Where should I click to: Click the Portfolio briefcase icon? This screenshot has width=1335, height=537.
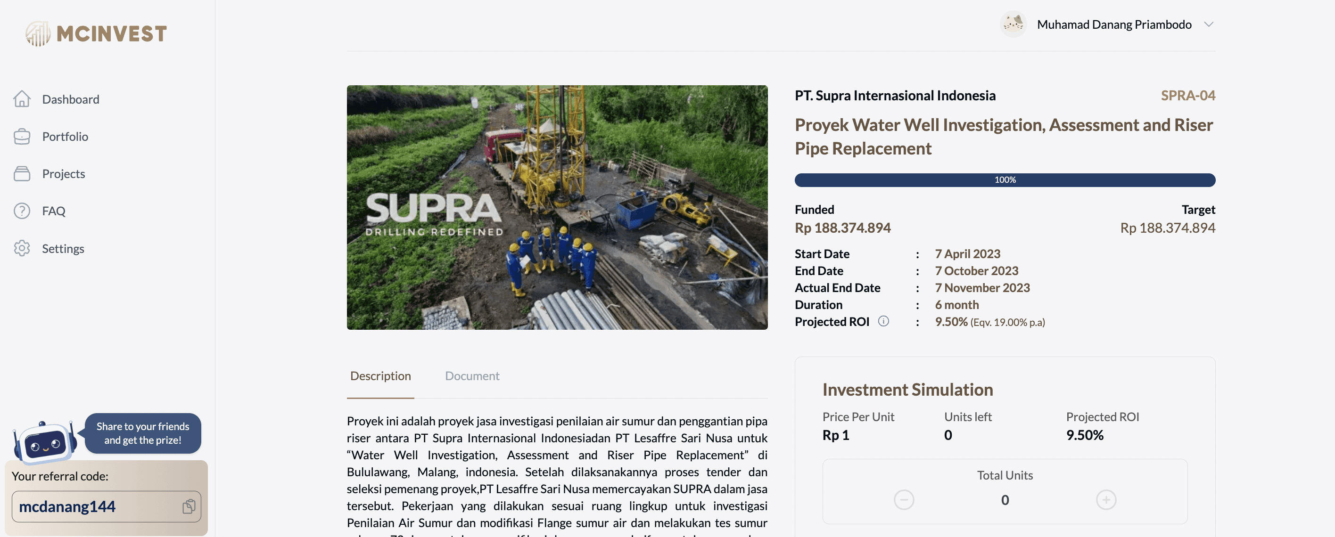pyautogui.click(x=22, y=136)
